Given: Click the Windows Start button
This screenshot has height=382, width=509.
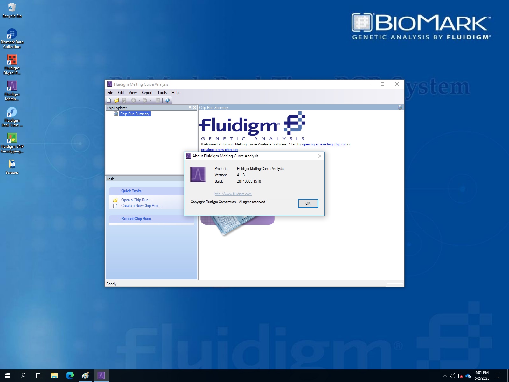Looking at the screenshot, I should pyautogui.click(x=8, y=376).
